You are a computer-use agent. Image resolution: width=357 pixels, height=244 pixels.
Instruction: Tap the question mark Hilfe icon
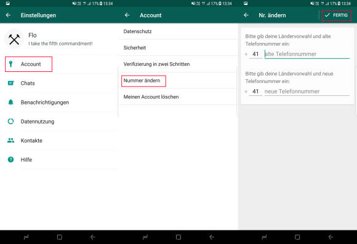10,159
